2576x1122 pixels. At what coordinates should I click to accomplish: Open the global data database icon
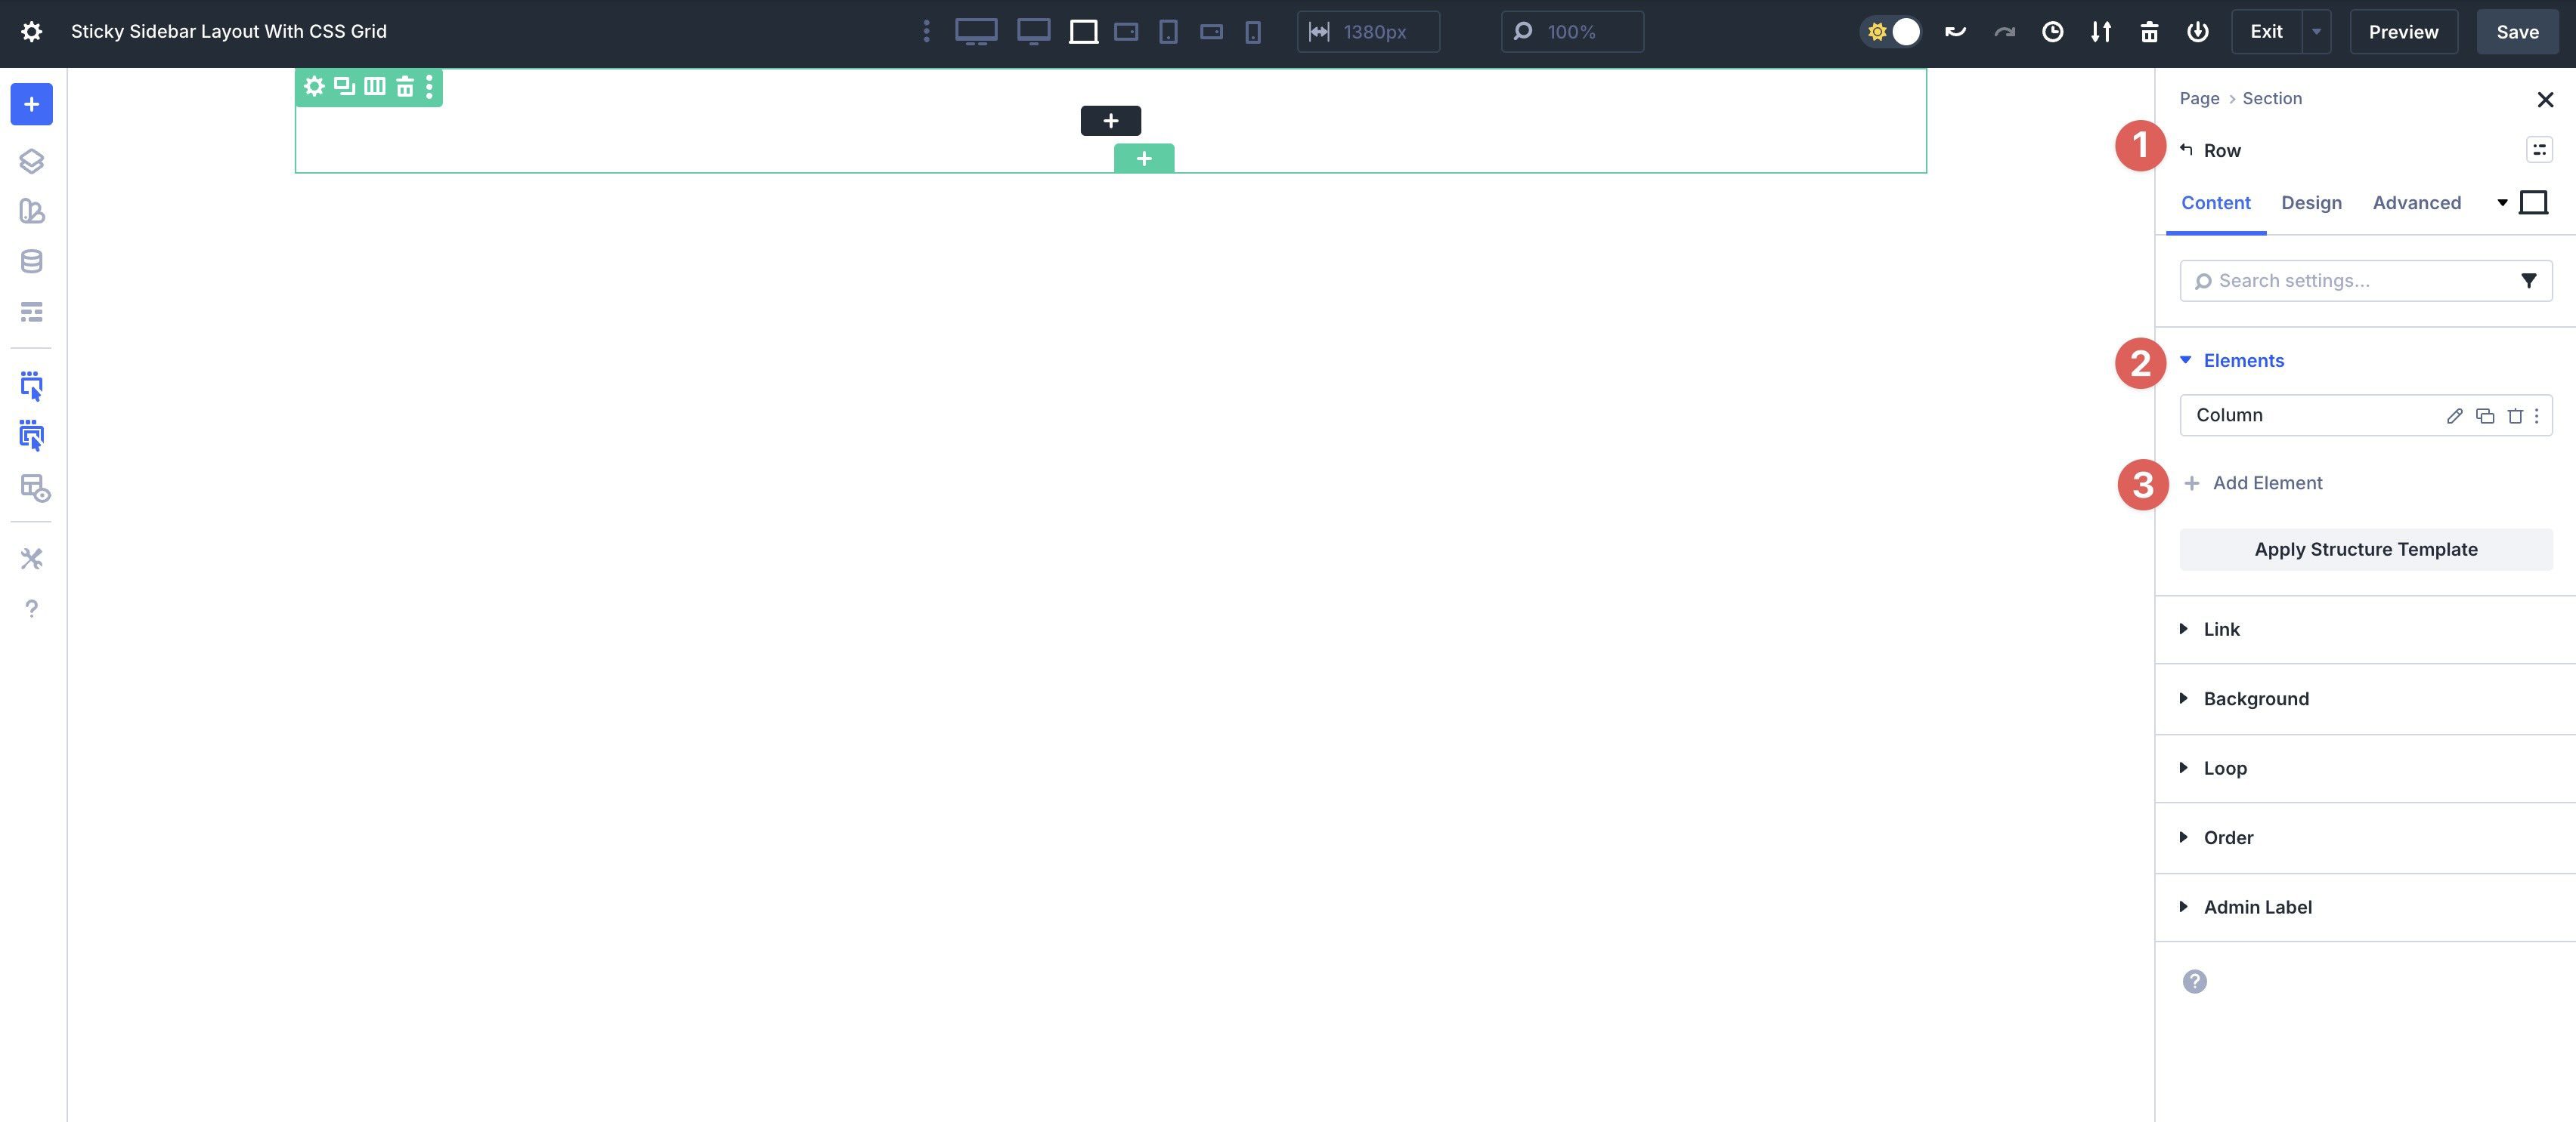[31, 260]
